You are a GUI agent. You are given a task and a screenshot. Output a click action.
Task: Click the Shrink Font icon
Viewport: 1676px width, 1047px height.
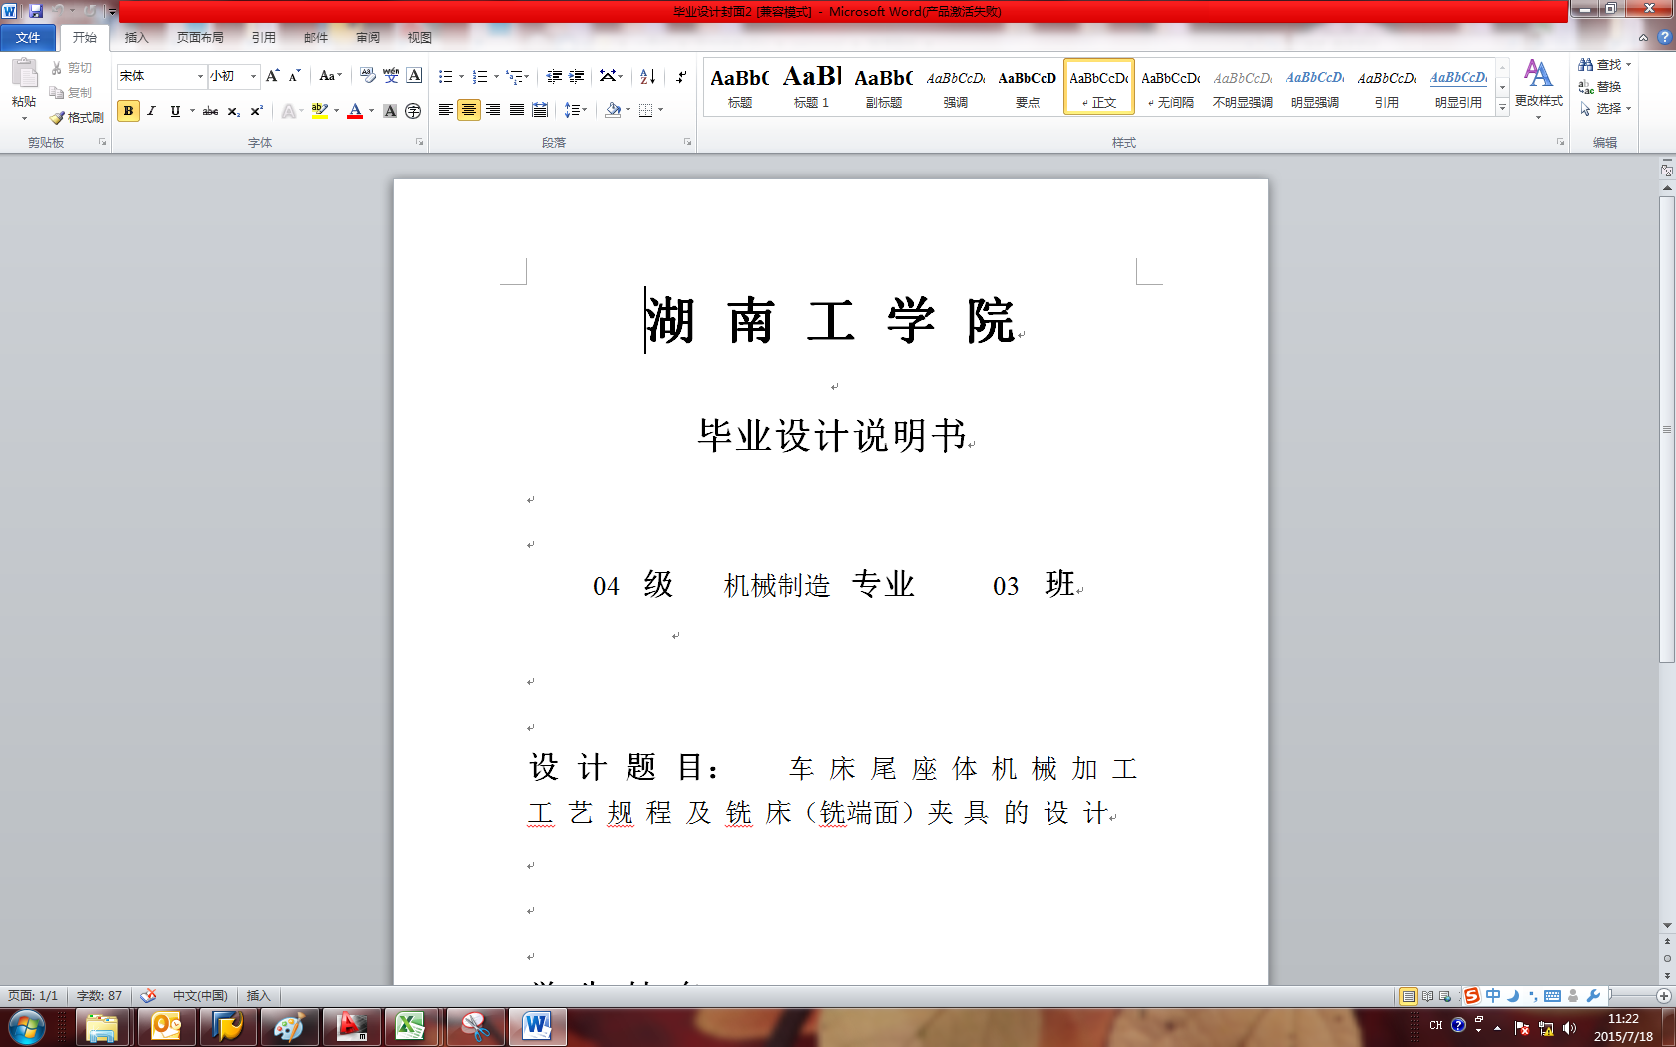295,76
